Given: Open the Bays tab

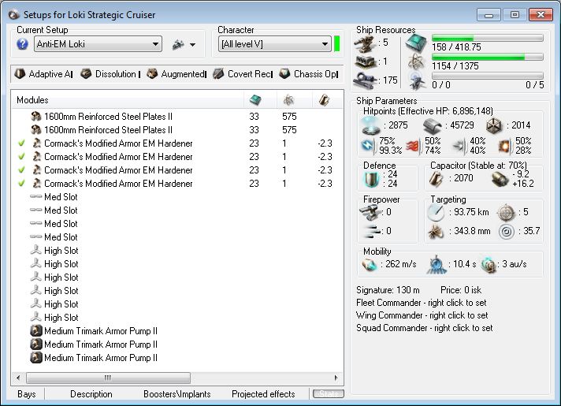Looking at the screenshot, I should [x=27, y=394].
